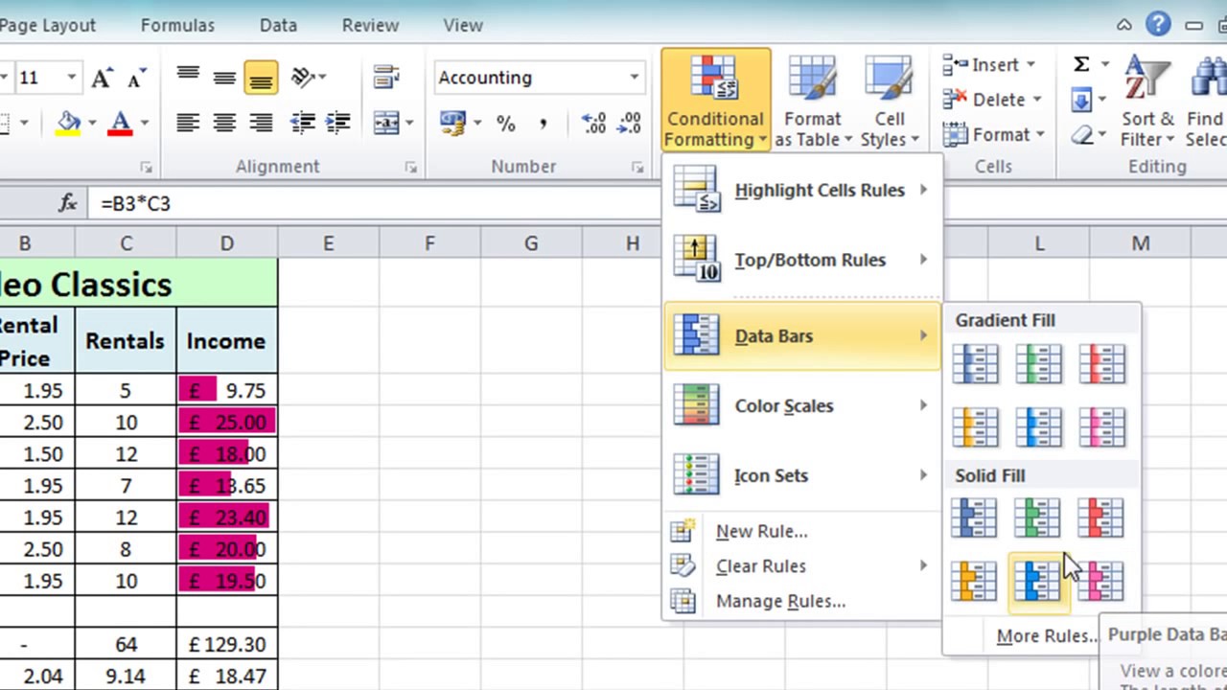Viewport: 1227px width, 690px height.
Task: Toggle Top Align alignment
Action: (188, 78)
